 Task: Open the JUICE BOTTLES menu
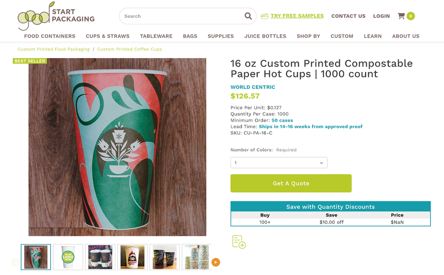[265, 36]
